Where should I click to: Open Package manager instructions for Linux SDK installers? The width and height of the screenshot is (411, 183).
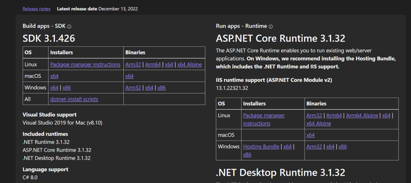coord(85,64)
